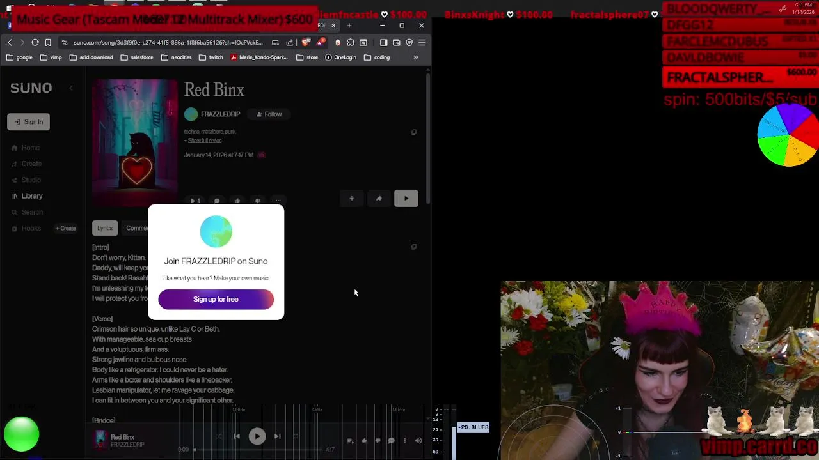Share the song with arrow button

pyautogui.click(x=379, y=199)
